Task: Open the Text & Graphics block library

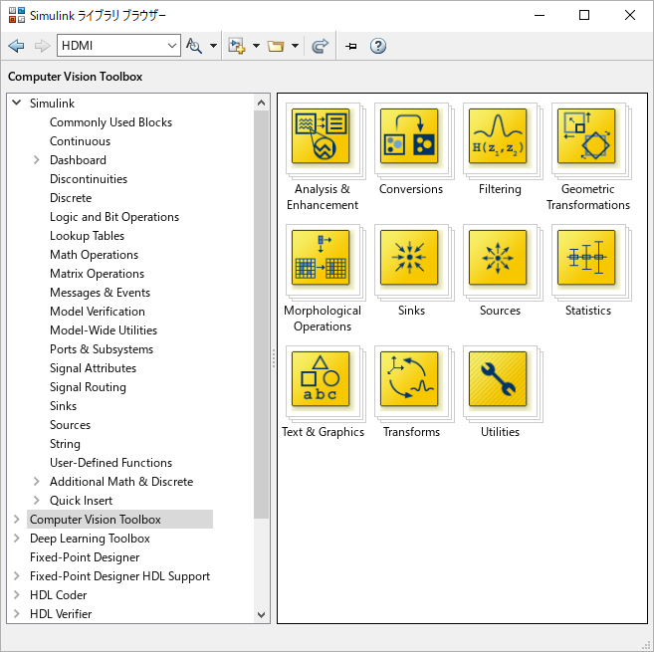Action: (x=321, y=379)
